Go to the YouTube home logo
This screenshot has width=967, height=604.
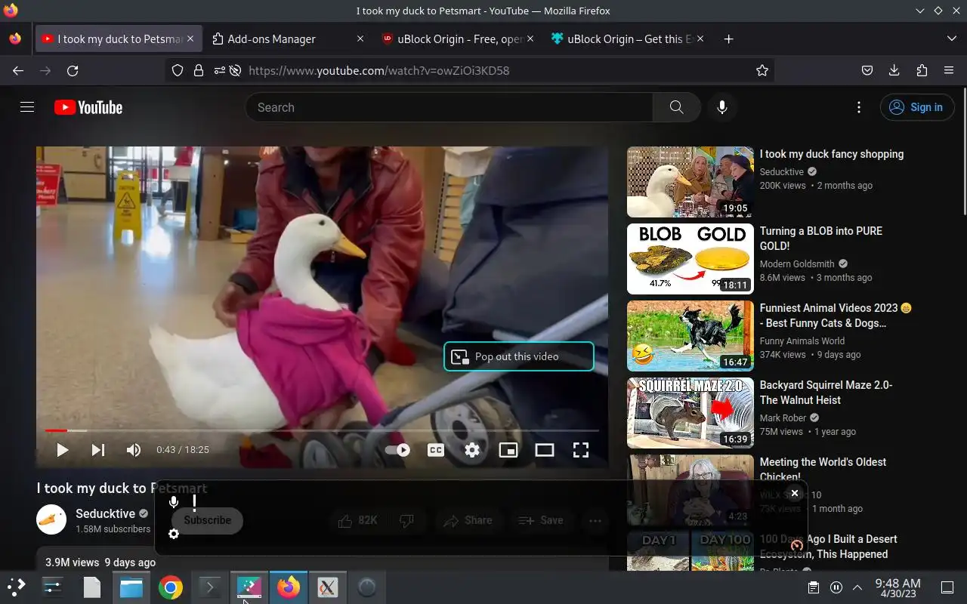click(88, 107)
